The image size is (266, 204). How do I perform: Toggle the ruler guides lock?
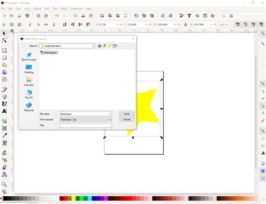point(12,31)
